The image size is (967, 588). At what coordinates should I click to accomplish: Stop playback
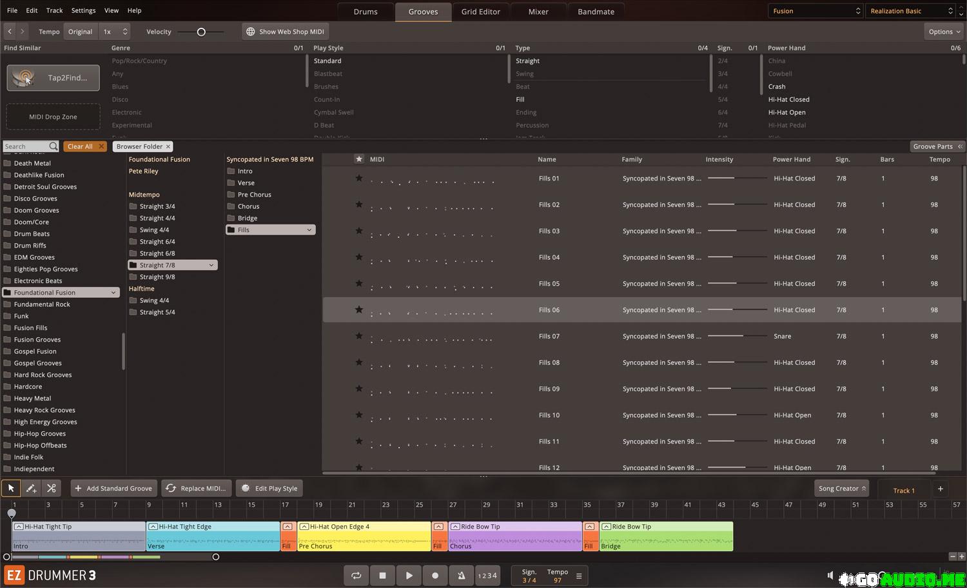(x=382, y=576)
